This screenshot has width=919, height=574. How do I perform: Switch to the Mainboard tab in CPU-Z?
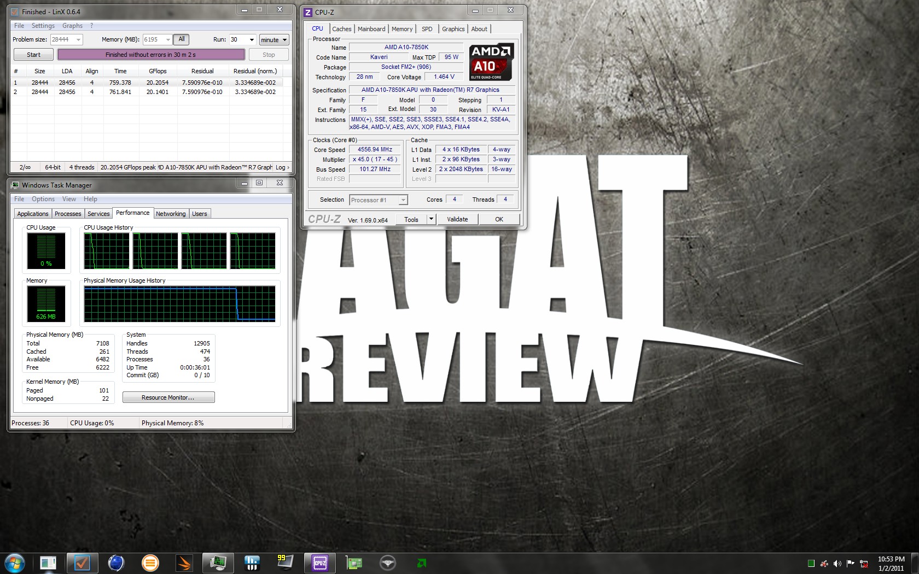click(x=371, y=29)
